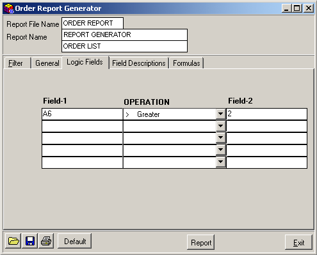Image resolution: width=317 pixels, height=255 pixels.
Task: Click the Field-1 cell containing A6
Action: 82,114
